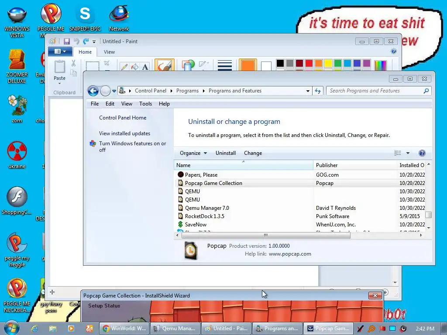
Task: Click the Undo arrow in Paint's quick access toolbar
Action: click(x=76, y=41)
